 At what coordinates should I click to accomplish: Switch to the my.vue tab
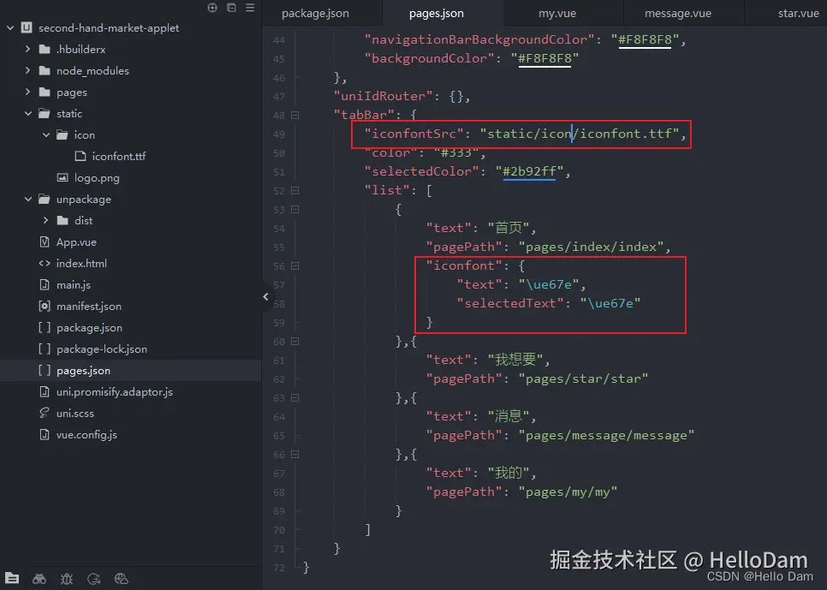pos(557,13)
